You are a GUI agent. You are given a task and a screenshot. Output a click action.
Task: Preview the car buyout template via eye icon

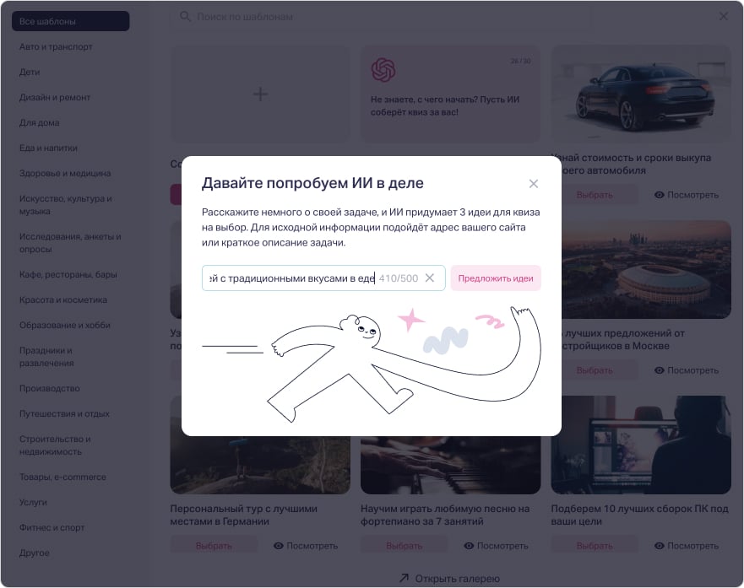[x=660, y=195]
